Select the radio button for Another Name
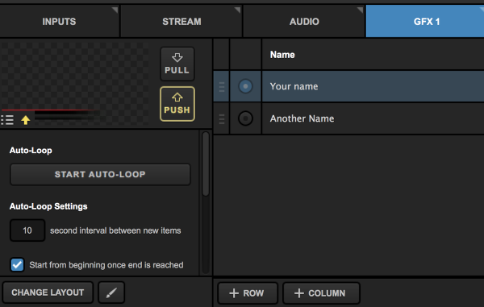 [246, 118]
